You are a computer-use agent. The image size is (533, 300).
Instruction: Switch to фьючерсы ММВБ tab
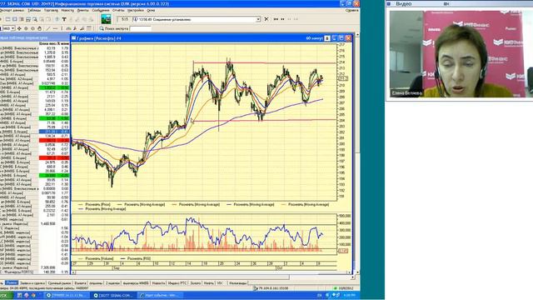click(x=136, y=283)
